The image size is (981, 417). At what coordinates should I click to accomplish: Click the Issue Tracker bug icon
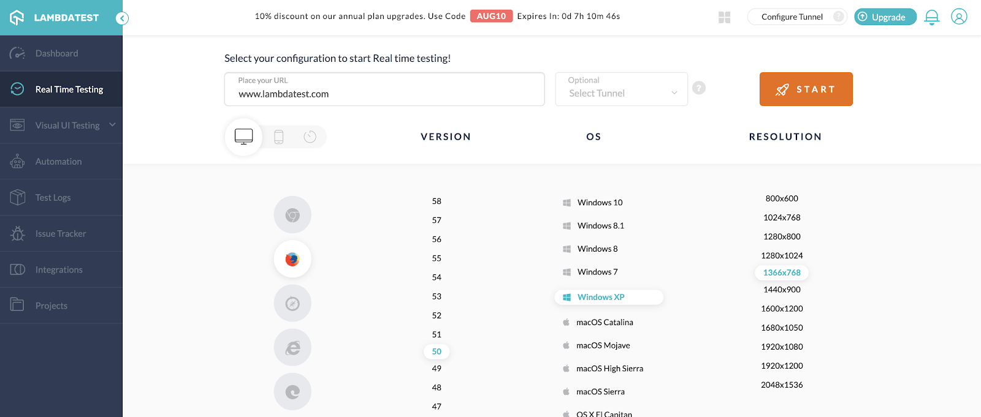point(17,233)
